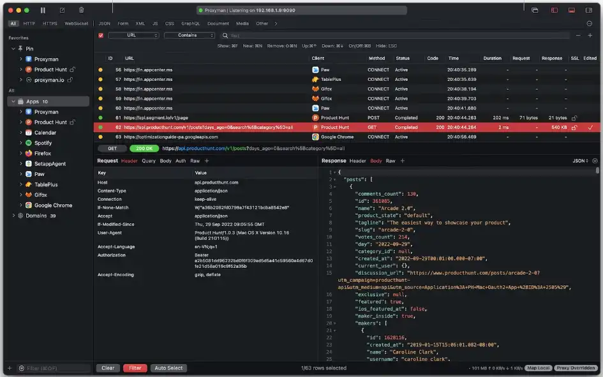Expand the TablePlus app node
Screen dimensions: 603x377
21,184
